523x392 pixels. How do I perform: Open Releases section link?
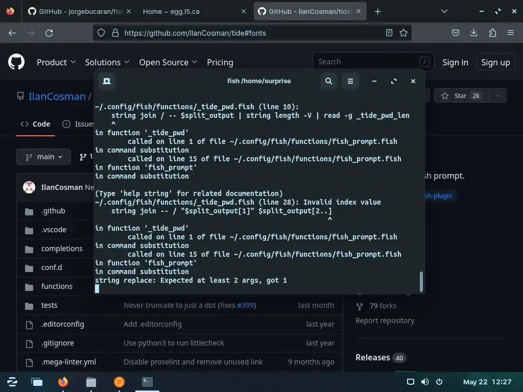tap(372, 358)
